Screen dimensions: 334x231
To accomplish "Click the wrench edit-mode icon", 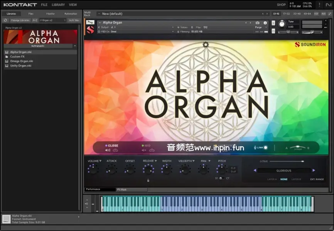I will pos(90,22).
